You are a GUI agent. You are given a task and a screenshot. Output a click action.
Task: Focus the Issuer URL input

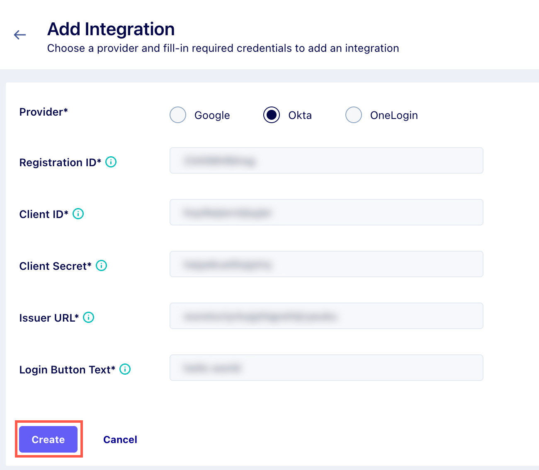(326, 316)
